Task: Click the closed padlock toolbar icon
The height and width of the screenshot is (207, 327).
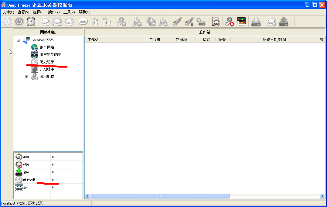Action: pyautogui.click(x=95, y=22)
